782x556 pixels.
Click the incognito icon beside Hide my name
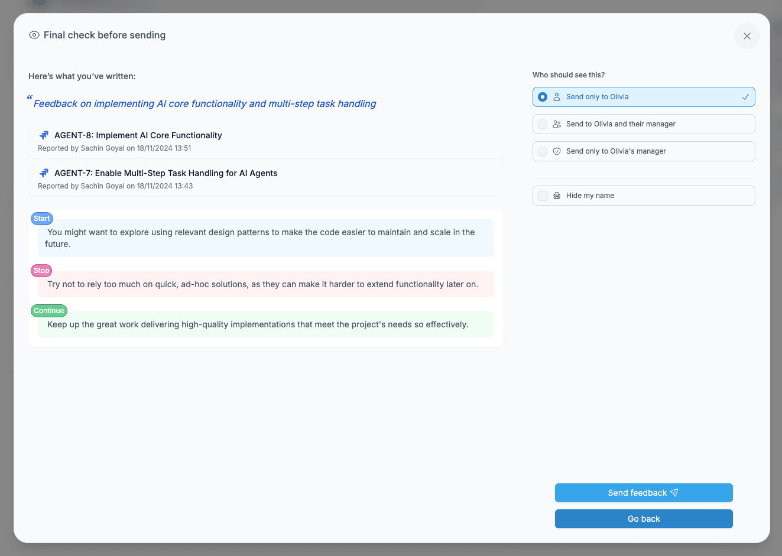[x=557, y=196]
